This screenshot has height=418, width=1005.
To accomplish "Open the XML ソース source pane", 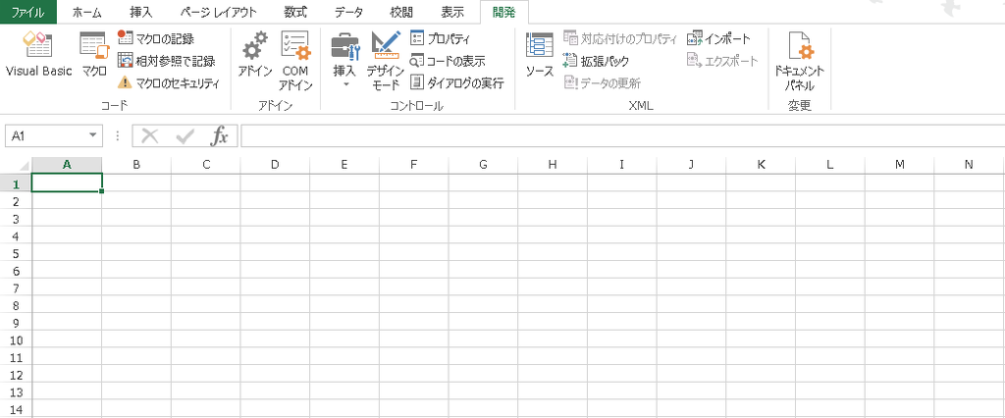I will coord(539,55).
